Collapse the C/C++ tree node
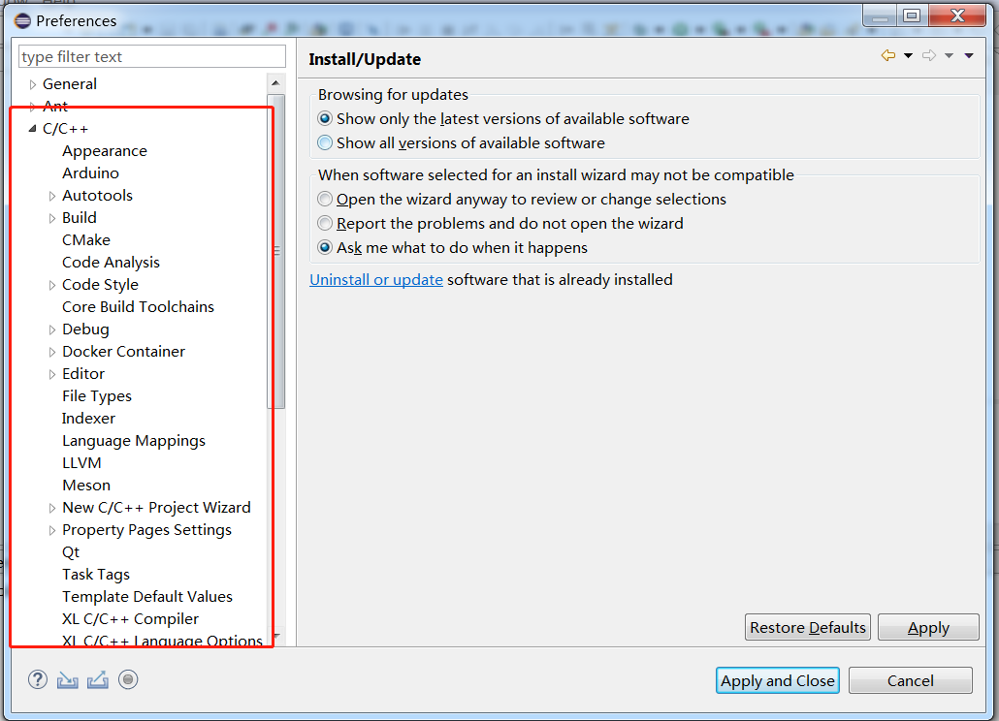The image size is (999, 721). tap(32, 128)
